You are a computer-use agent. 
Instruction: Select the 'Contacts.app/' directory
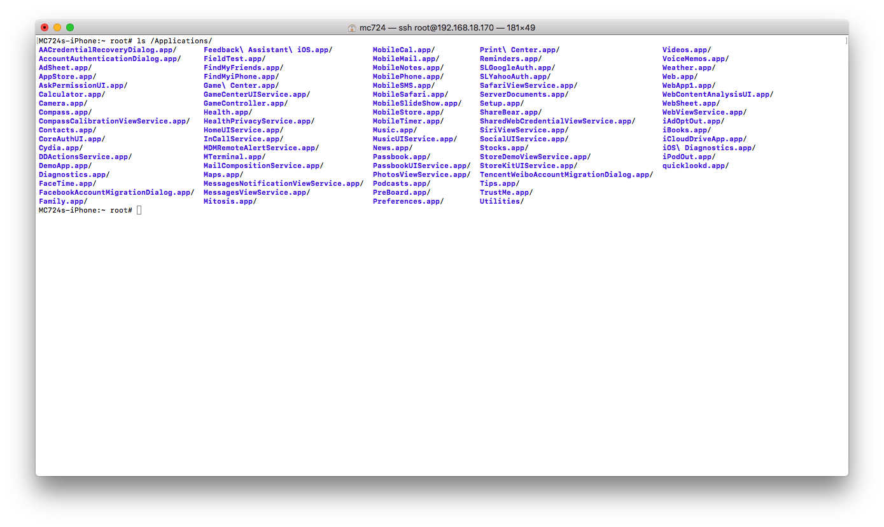click(x=67, y=130)
